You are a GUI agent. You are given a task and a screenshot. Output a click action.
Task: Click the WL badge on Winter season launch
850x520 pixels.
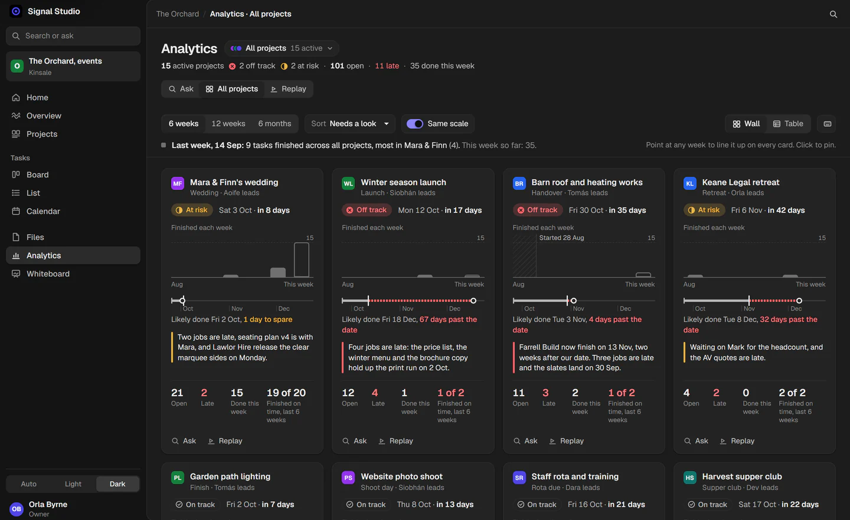[348, 183]
